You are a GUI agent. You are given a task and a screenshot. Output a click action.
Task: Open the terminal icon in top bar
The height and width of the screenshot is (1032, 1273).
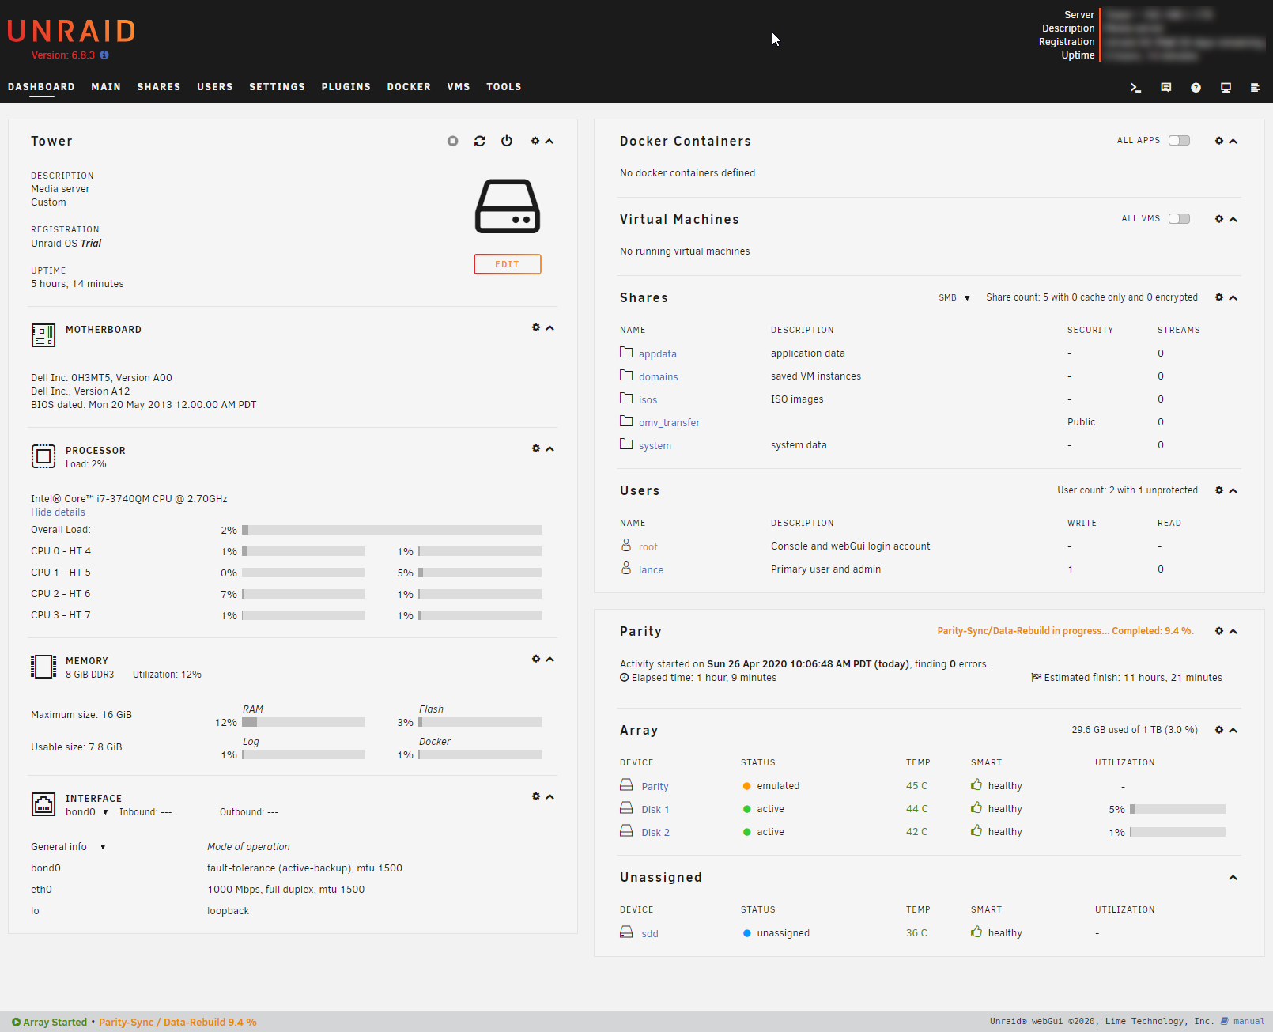pyautogui.click(x=1135, y=88)
